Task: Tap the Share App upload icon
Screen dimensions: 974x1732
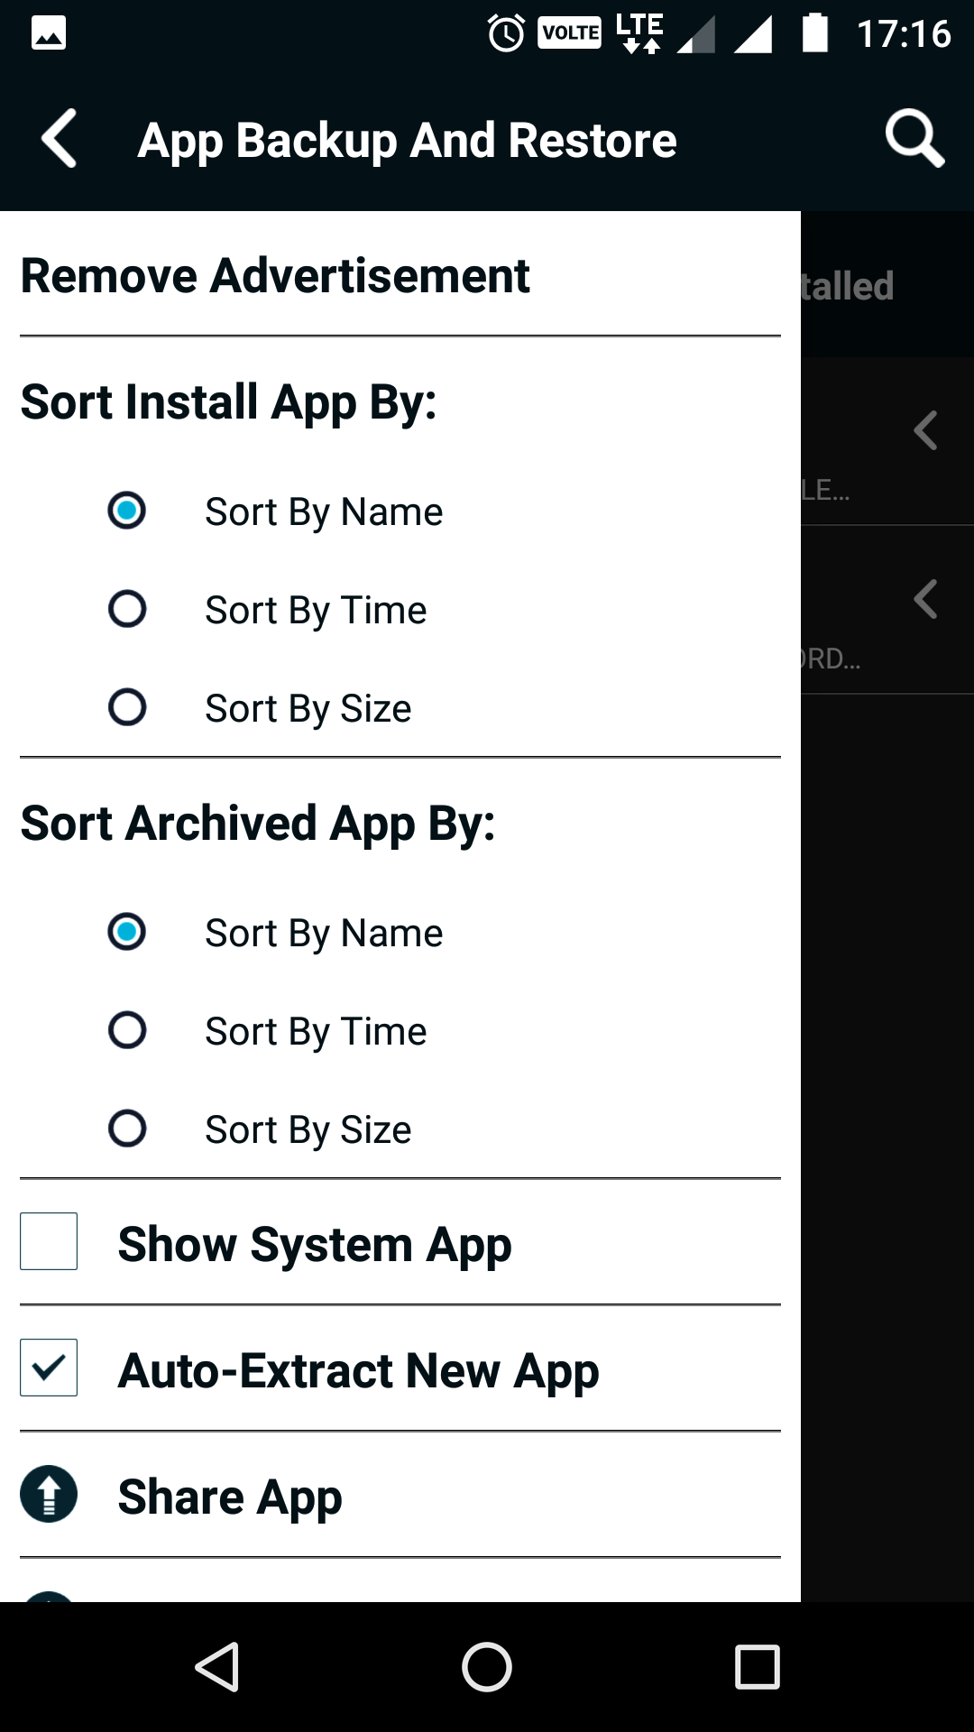Action: pyautogui.click(x=49, y=1495)
